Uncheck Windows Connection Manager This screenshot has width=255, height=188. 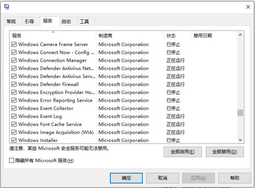coord(14,60)
